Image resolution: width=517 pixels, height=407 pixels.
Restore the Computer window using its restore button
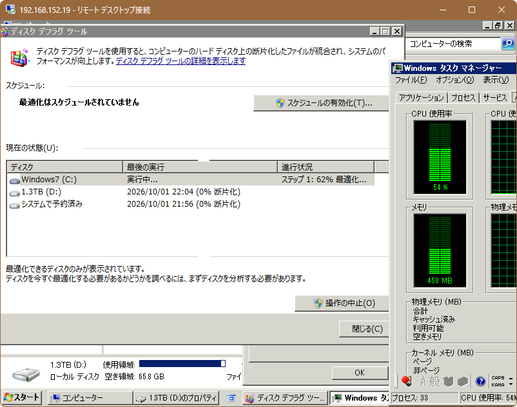[498, 26]
